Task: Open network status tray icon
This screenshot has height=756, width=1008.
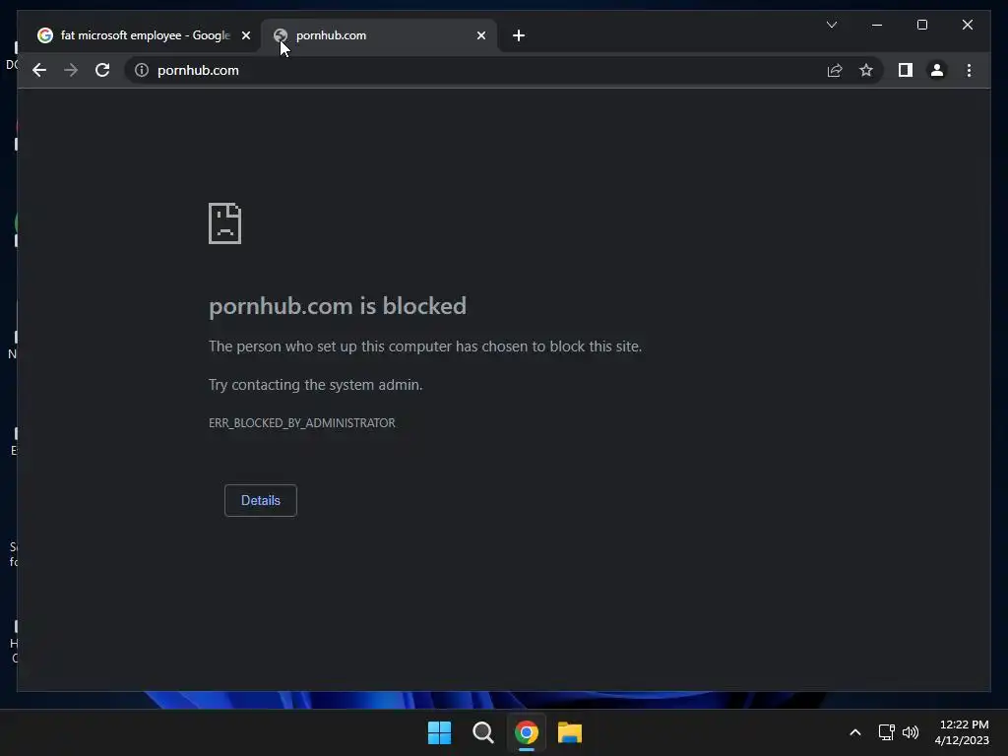Action: click(887, 732)
